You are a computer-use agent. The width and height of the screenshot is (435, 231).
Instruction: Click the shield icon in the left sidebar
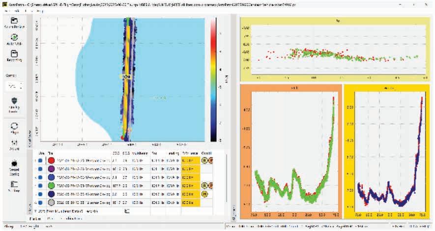pos(14,101)
